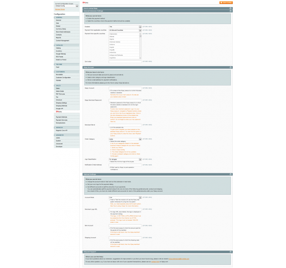Focus the Hipay Account input field

[125, 88]
